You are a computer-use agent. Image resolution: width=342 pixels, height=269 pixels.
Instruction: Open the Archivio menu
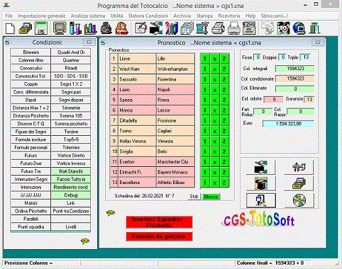point(182,16)
